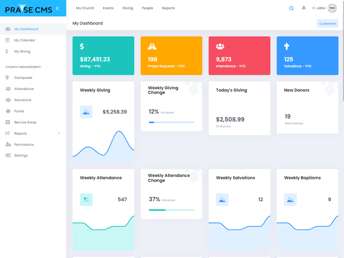The width and height of the screenshot is (344, 258).
Task: Click the Weekly Attendance grid icon
Action: (86, 200)
